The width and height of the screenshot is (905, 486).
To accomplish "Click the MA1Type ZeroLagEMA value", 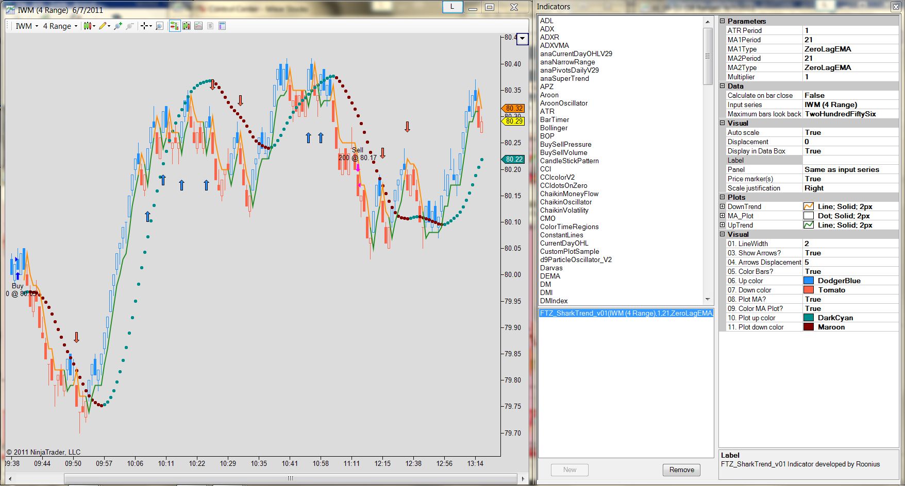I will coord(850,49).
